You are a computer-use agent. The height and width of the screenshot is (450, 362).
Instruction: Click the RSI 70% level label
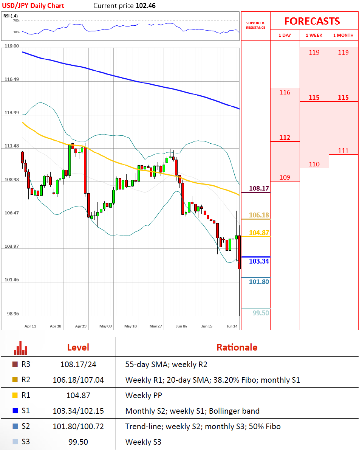point(16,20)
